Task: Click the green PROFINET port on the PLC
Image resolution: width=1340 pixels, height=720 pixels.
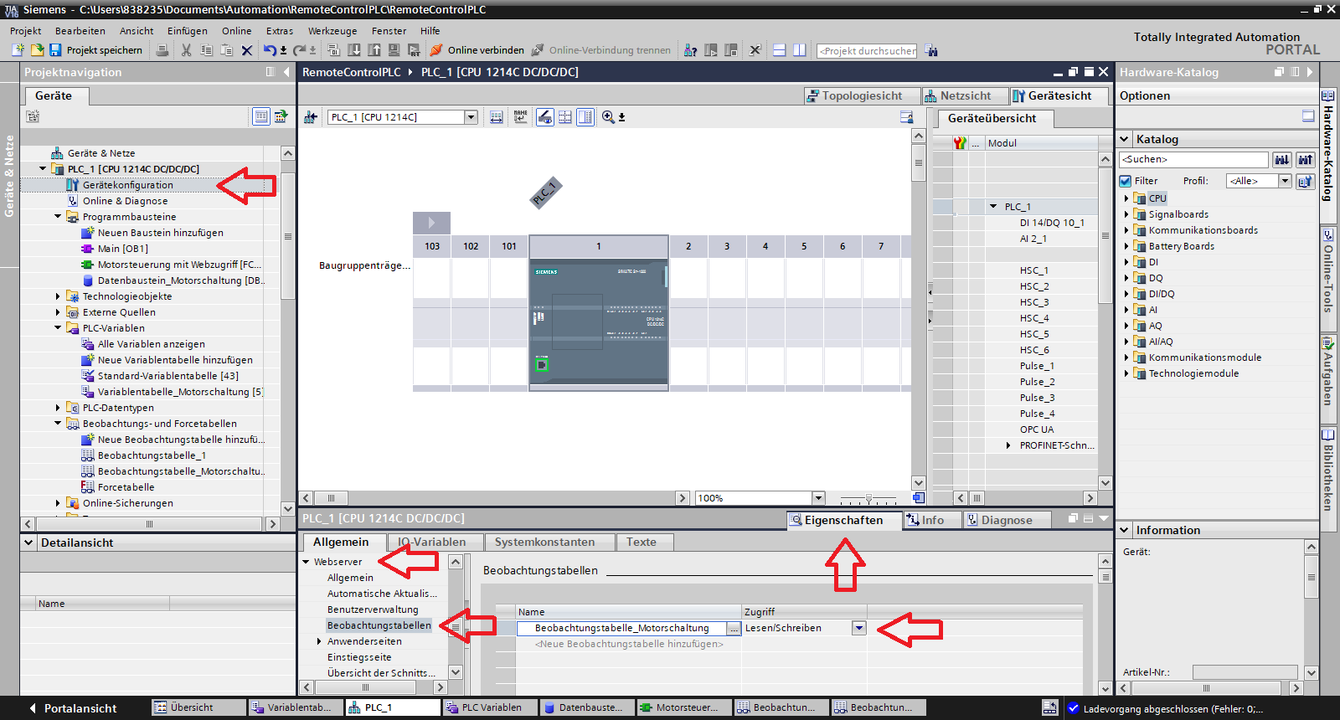Action: (542, 364)
